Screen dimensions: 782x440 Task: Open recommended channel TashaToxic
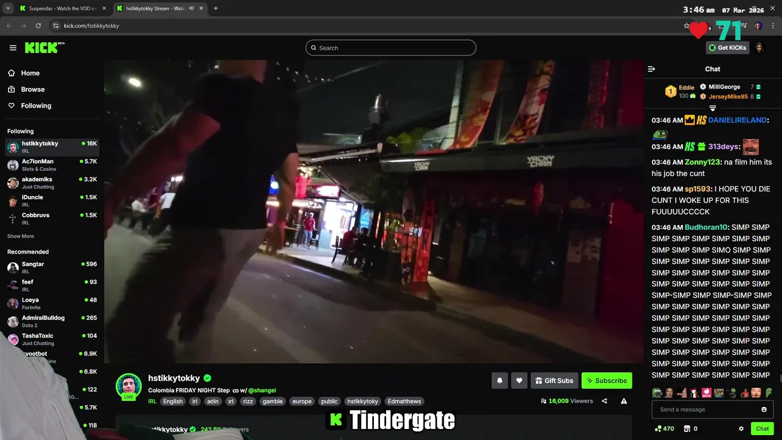(52, 339)
